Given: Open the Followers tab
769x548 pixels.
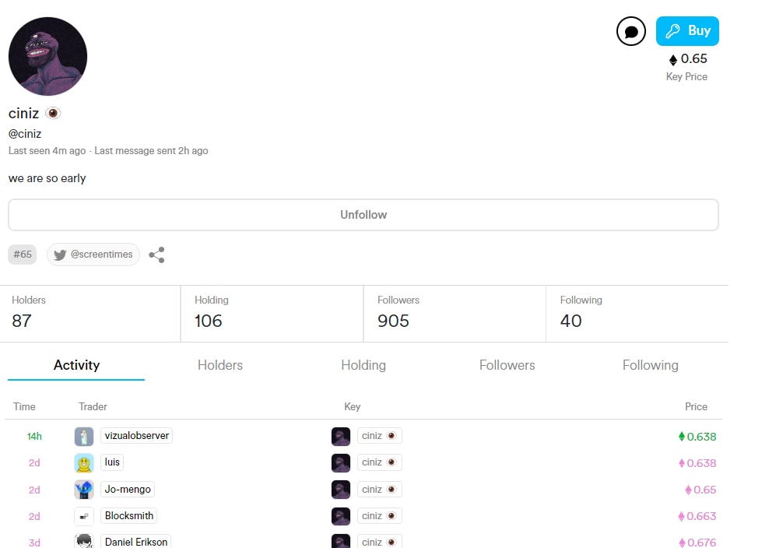Looking at the screenshot, I should pyautogui.click(x=507, y=365).
